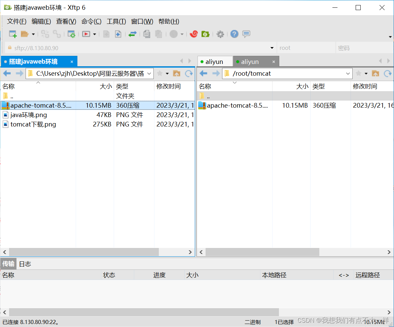Image resolution: width=394 pixels, height=327 pixels.
Task: Click the New Session toolbar icon
Action: [x=13, y=34]
